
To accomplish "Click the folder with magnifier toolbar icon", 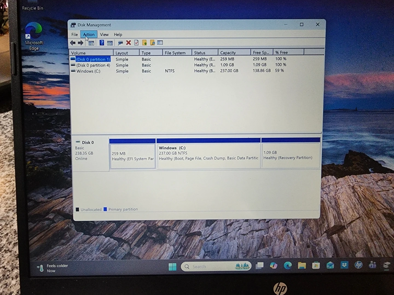I will (152, 43).
